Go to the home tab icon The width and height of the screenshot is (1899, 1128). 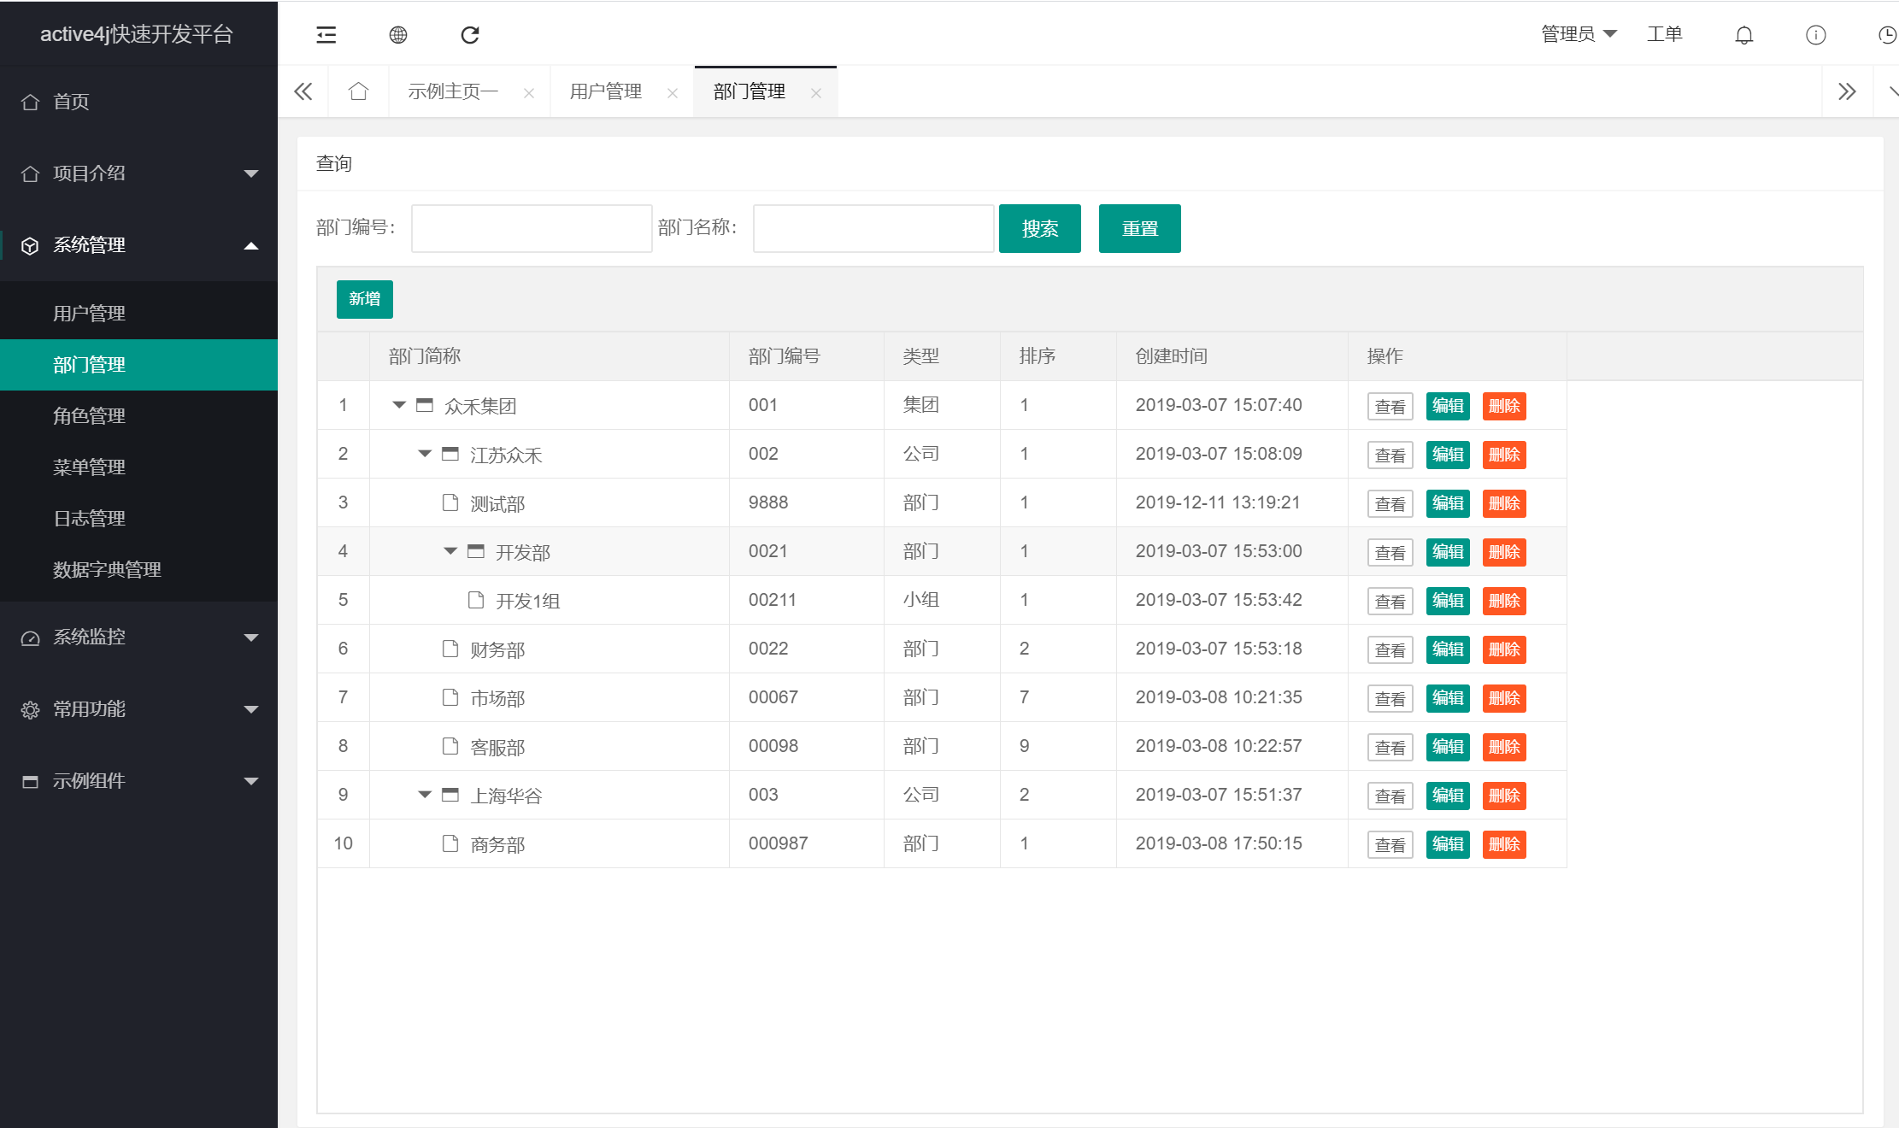click(x=359, y=91)
